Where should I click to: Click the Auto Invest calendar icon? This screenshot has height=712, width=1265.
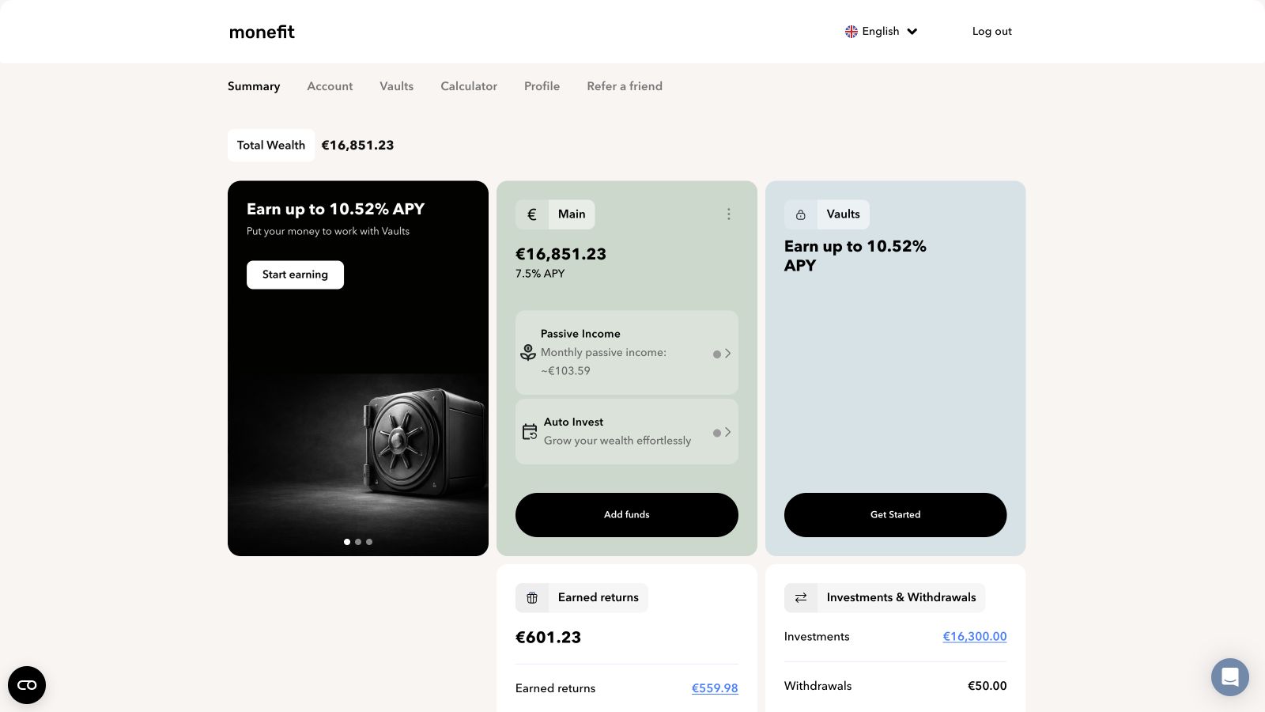coord(530,431)
